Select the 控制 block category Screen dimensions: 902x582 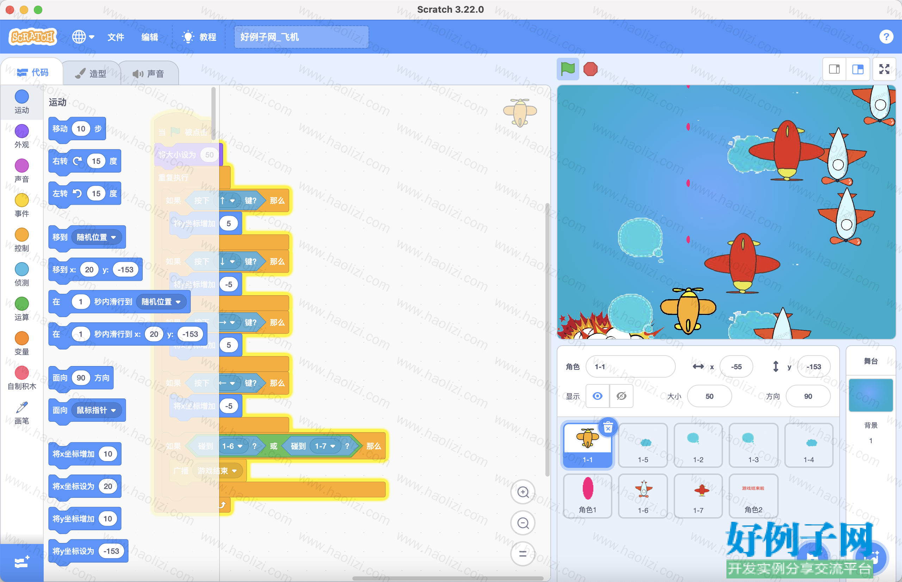click(x=21, y=240)
